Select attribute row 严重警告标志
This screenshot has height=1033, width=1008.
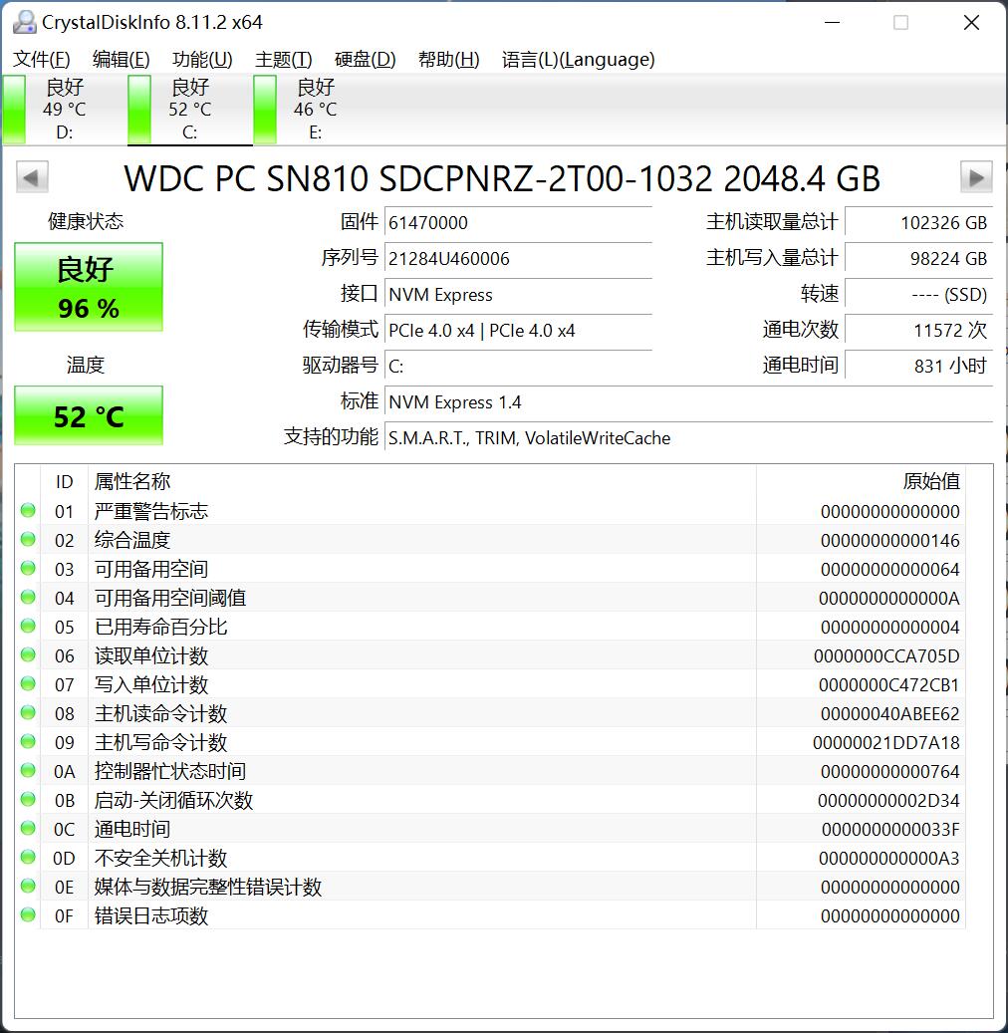coord(490,511)
